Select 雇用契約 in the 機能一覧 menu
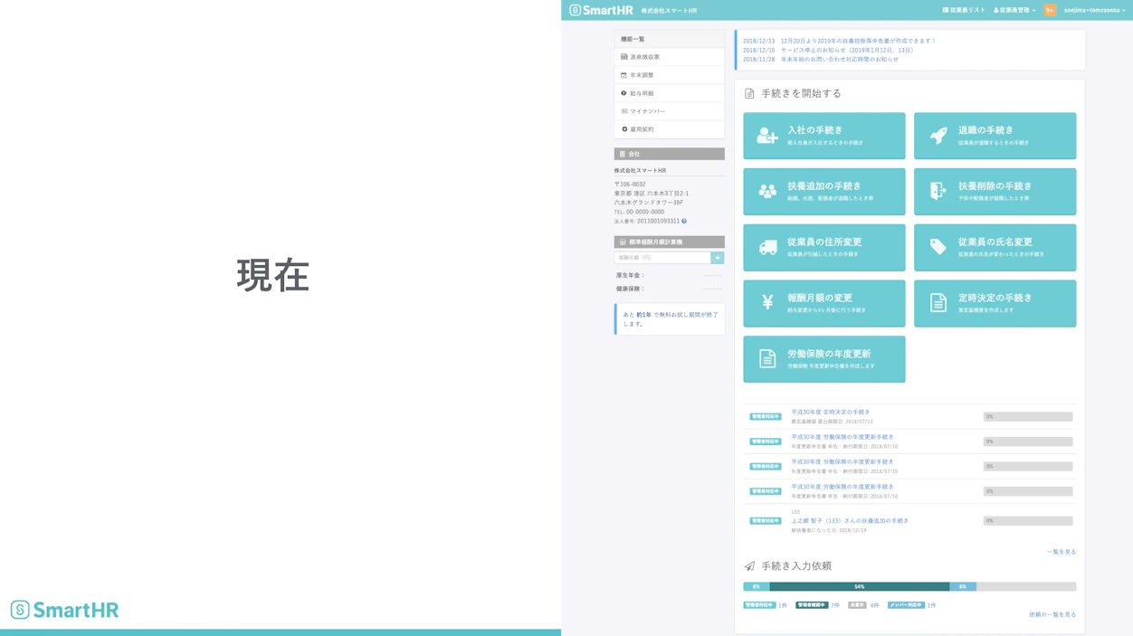Viewport: 1133px width, 636px height. (669, 129)
